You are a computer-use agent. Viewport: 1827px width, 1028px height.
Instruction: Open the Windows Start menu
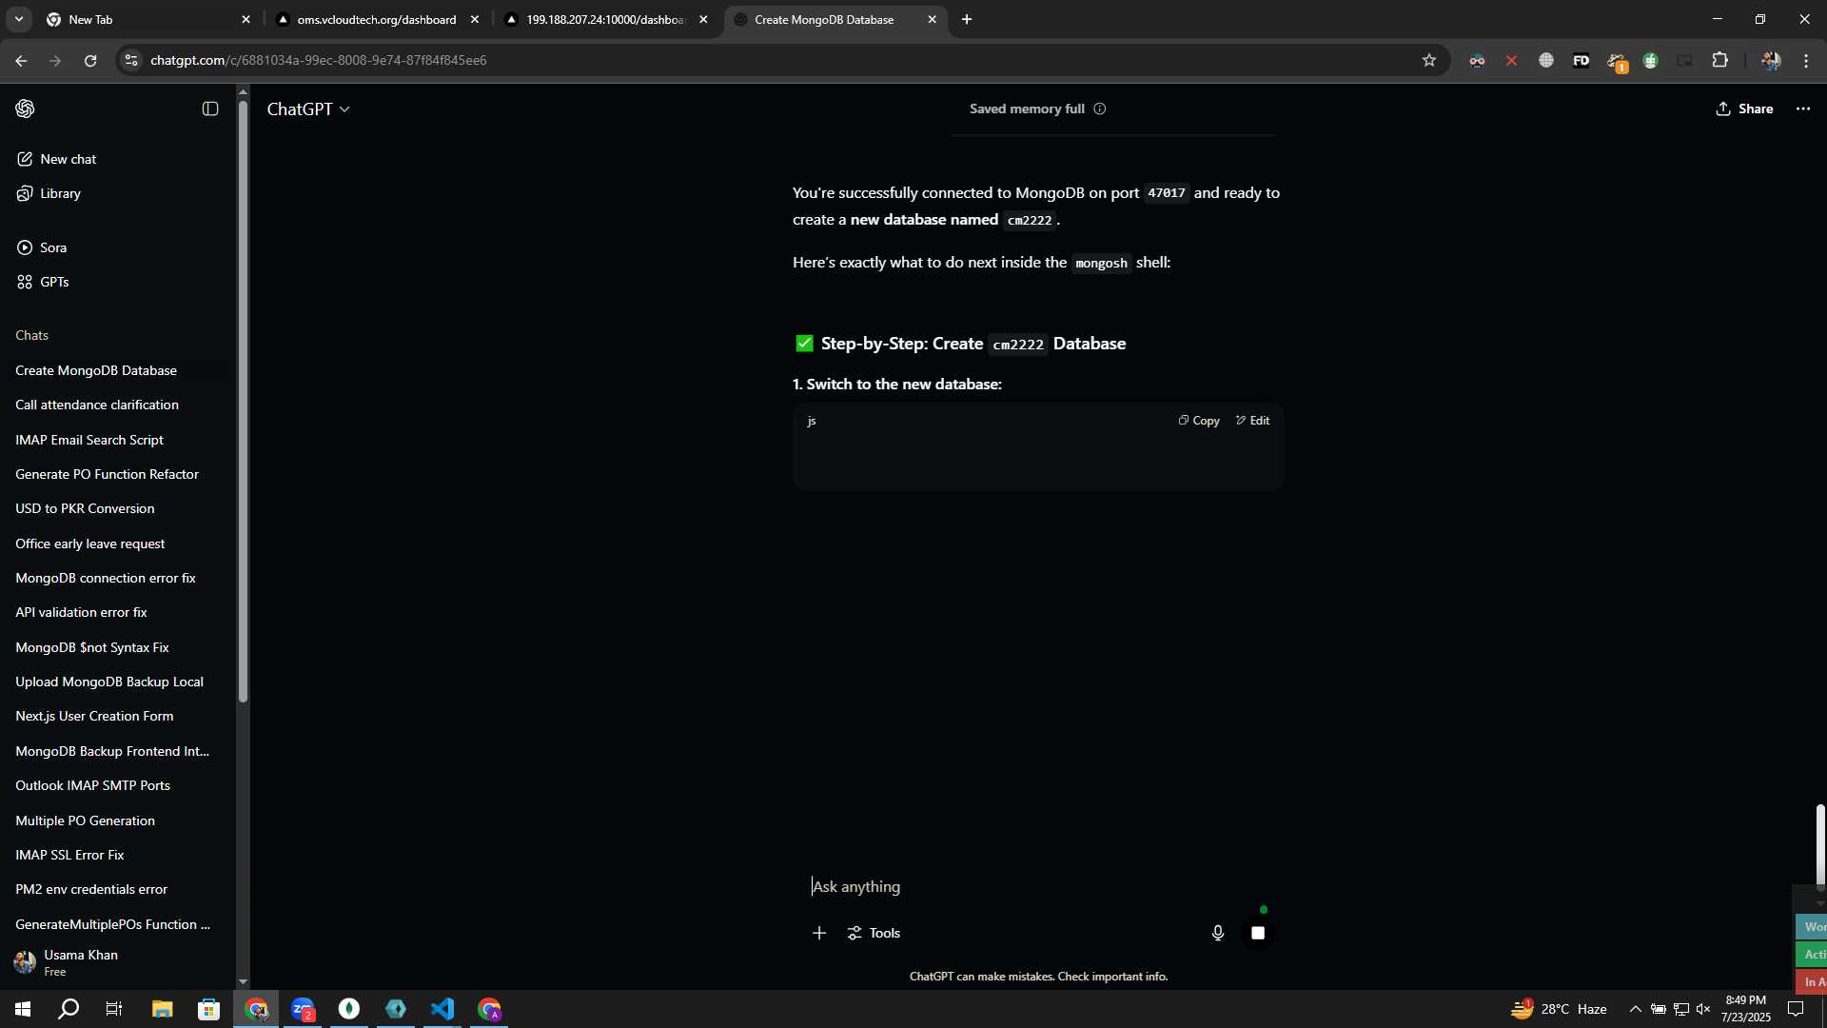[x=23, y=1009]
